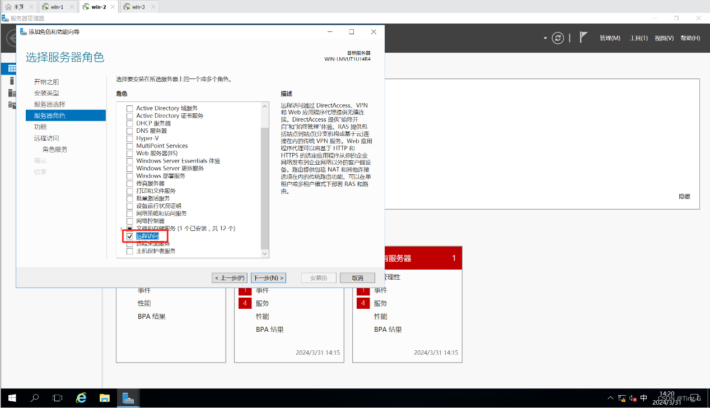Viewport: 710px width, 408px height.
Task: Click the network warning tray icon
Action: [x=622, y=398]
